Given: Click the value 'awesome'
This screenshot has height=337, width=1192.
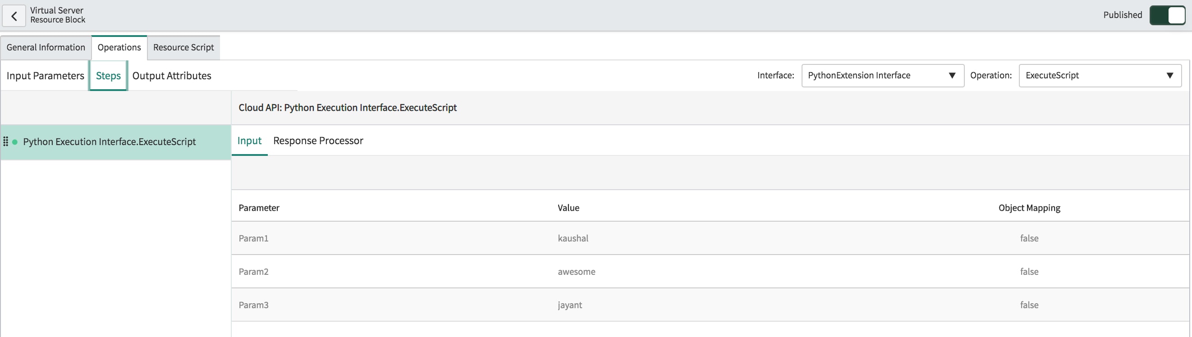Looking at the screenshot, I should click(x=577, y=272).
